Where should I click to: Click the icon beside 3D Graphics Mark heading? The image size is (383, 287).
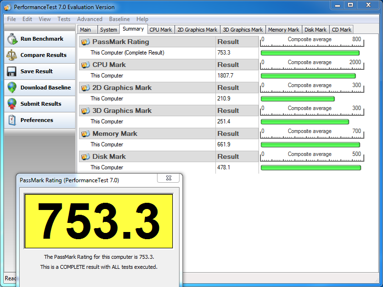pyautogui.click(x=86, y=111)
